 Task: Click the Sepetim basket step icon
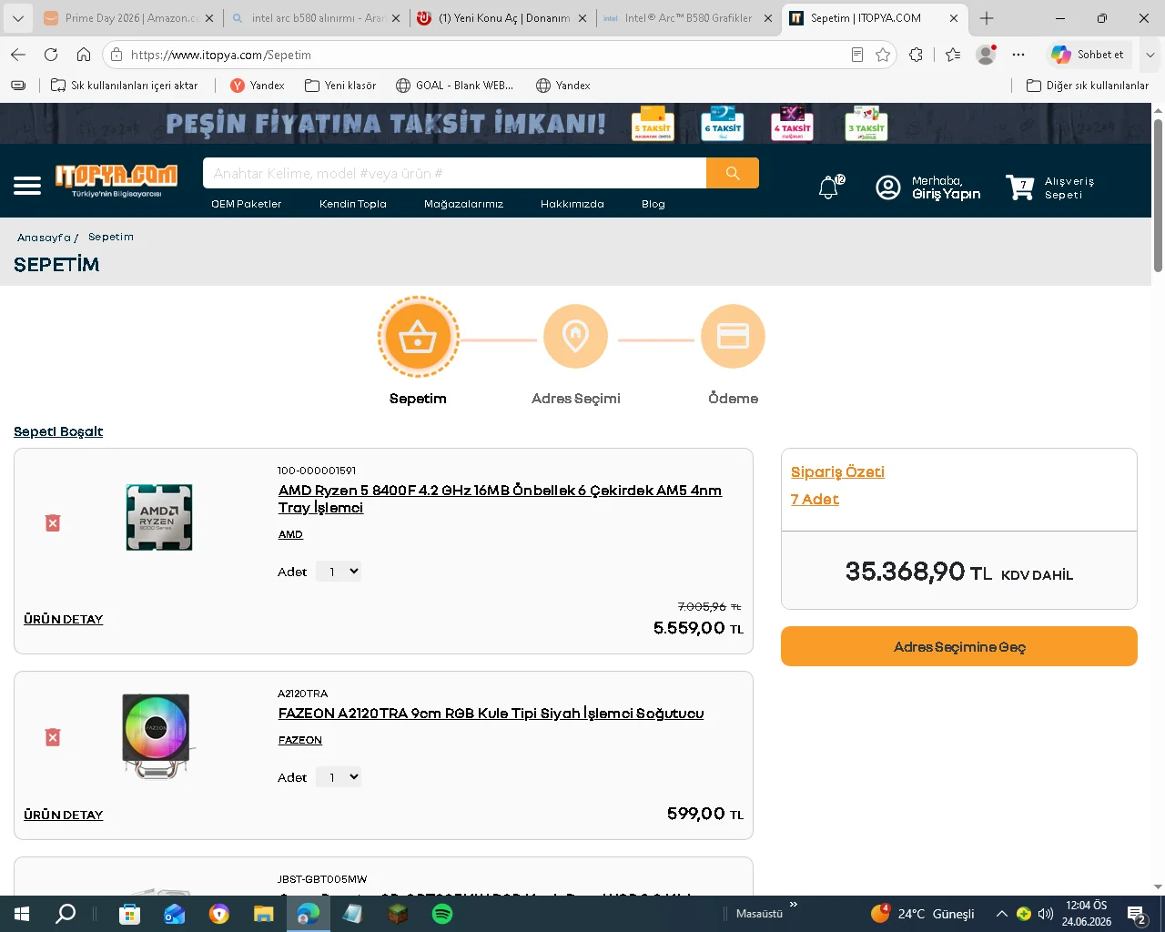418,337
